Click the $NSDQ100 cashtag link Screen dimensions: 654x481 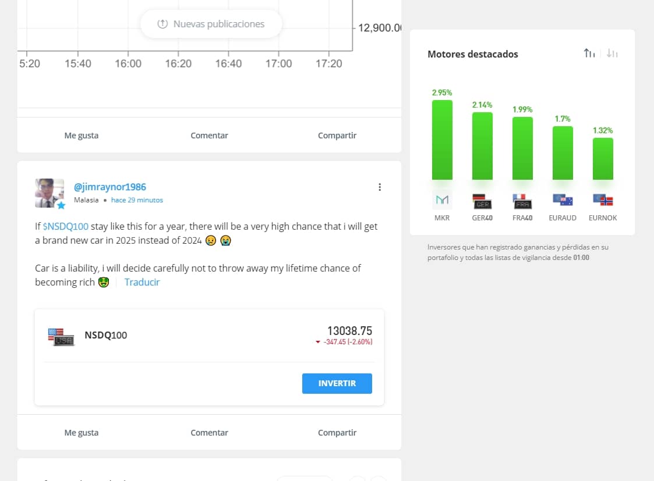pos(65,226)
